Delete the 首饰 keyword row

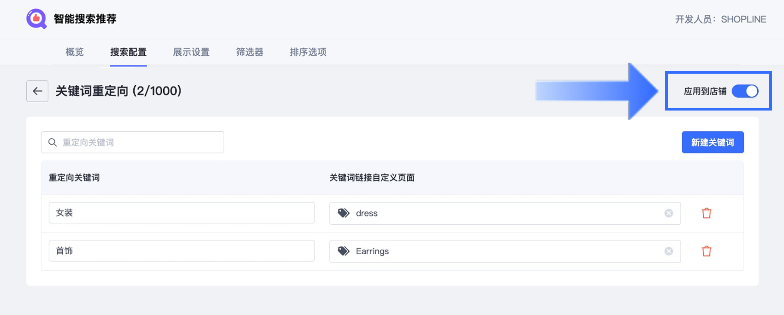[707, 251]
